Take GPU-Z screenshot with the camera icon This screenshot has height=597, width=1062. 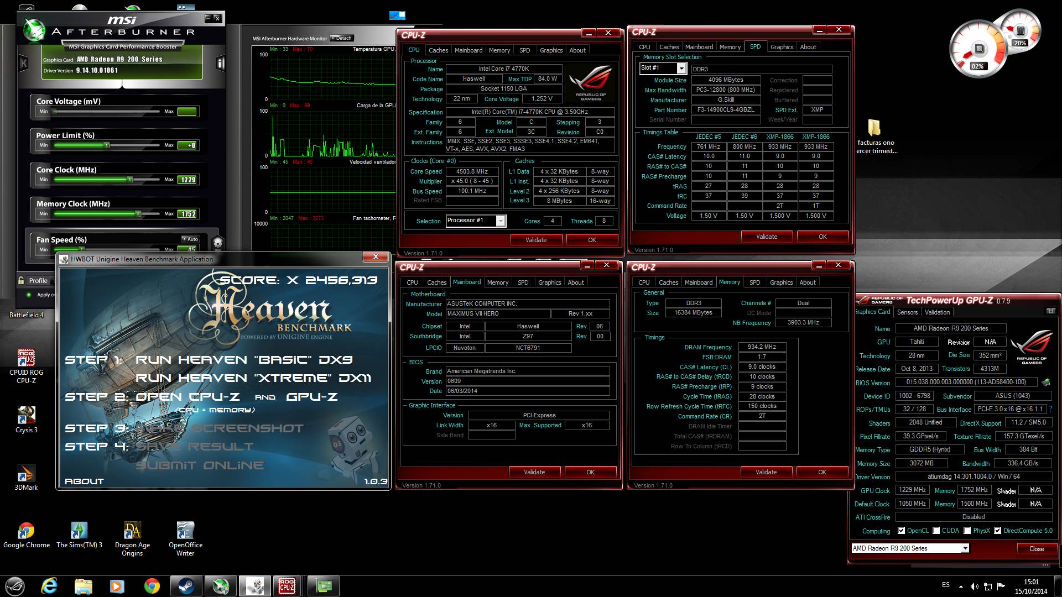(1051, 311)
